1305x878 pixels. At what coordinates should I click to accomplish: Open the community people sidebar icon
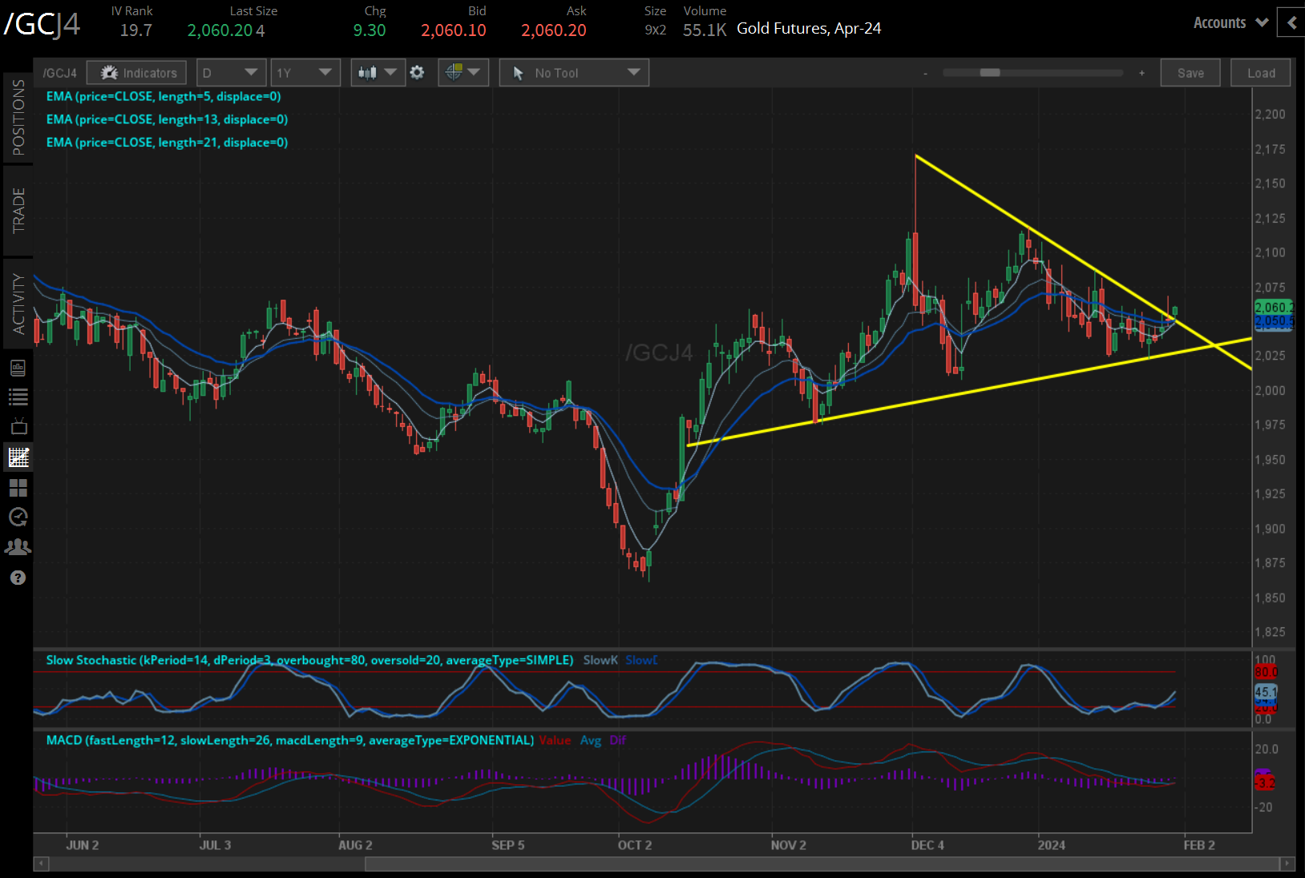tap(18, 547)
